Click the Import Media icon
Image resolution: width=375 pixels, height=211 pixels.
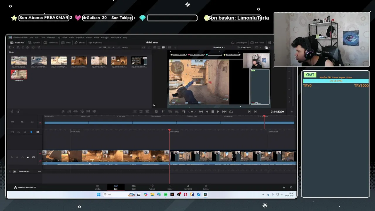pos(18,47)
